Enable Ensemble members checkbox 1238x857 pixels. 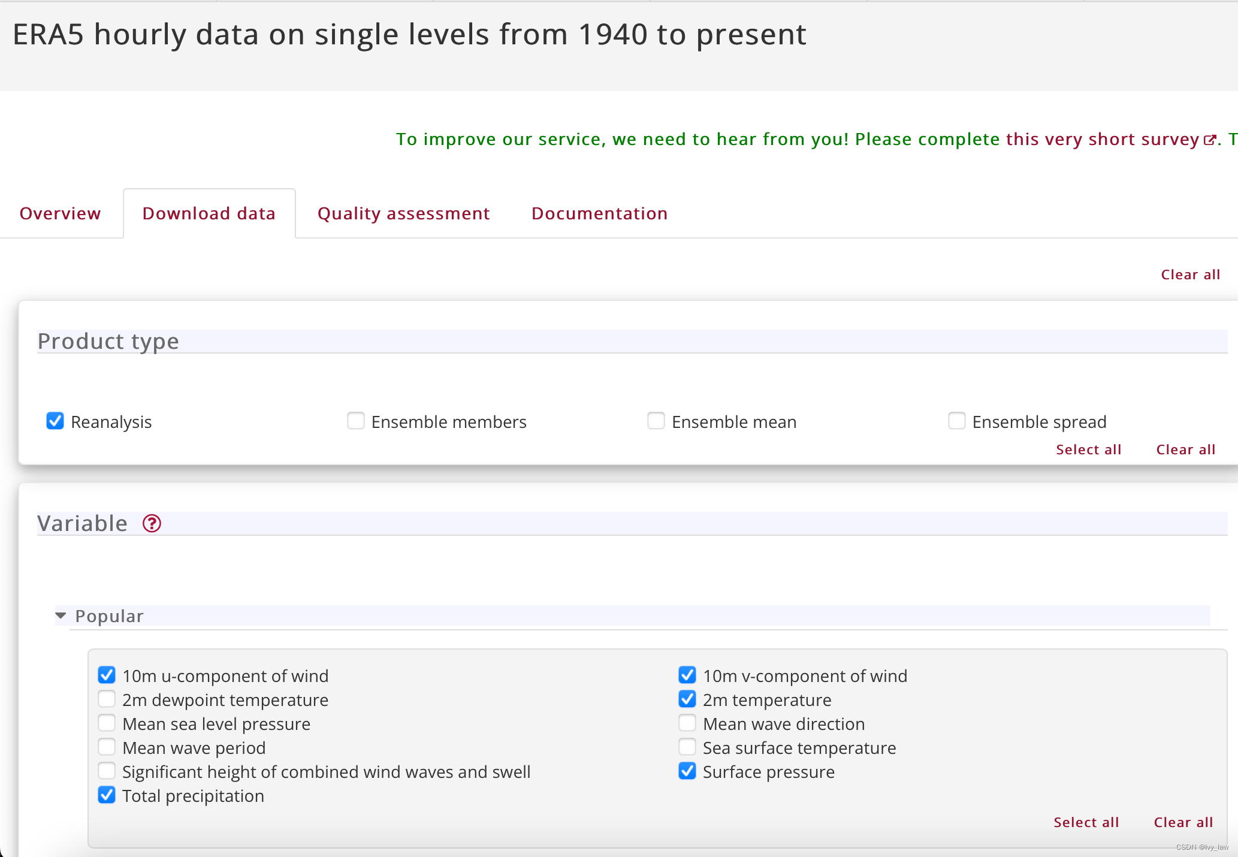coord(356,421)
